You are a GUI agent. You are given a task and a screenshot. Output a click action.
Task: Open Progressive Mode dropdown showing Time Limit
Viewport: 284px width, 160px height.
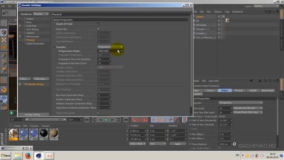tap(110, 51)
